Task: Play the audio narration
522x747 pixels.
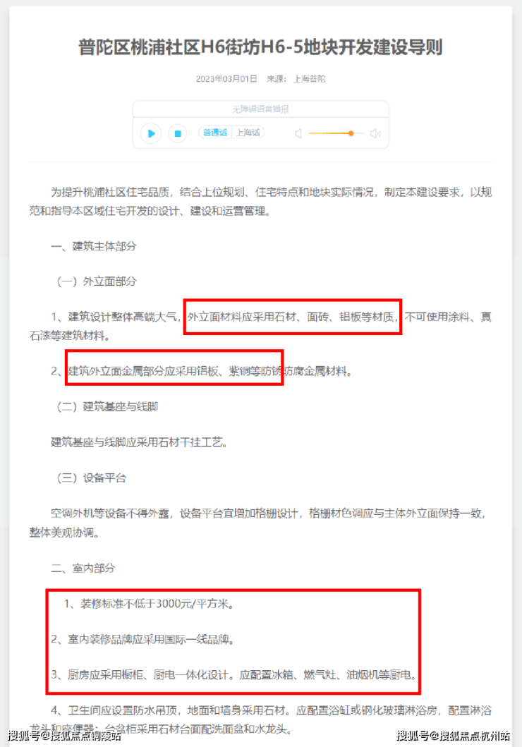Action: (151, 133)
